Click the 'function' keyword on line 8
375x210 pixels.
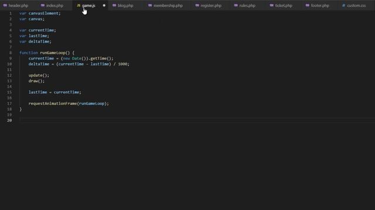click(29, 52)
